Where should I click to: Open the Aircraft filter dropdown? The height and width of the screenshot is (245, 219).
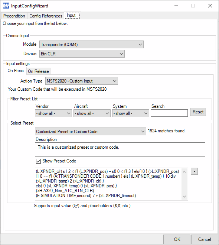[92, 113]
